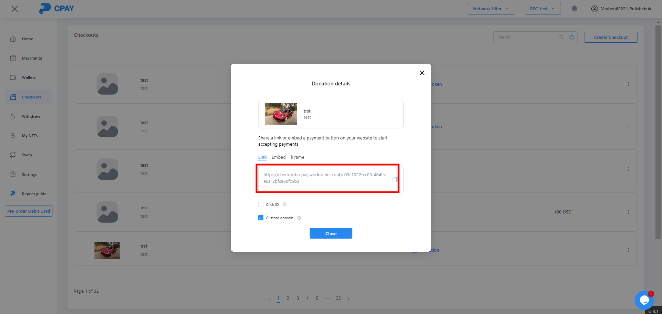Close the sidebar with X icon
This screenshot has height=314, width=662.
[14, 9]
